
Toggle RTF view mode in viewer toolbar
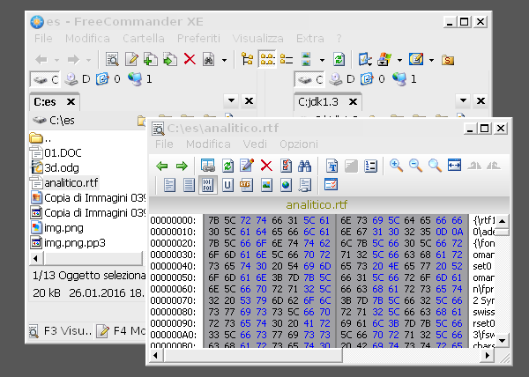point(247,185)
